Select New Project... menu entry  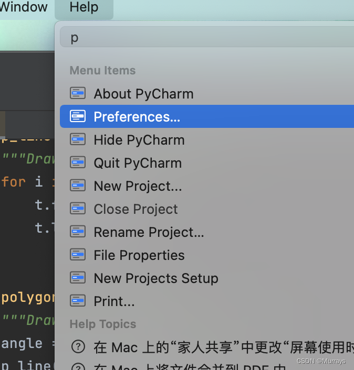[x=207, y=186]
